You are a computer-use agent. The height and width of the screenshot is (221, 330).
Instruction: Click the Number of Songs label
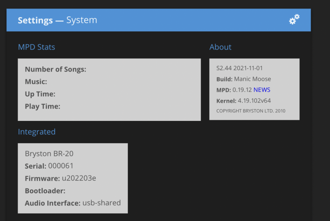click(x=55, y=69)
